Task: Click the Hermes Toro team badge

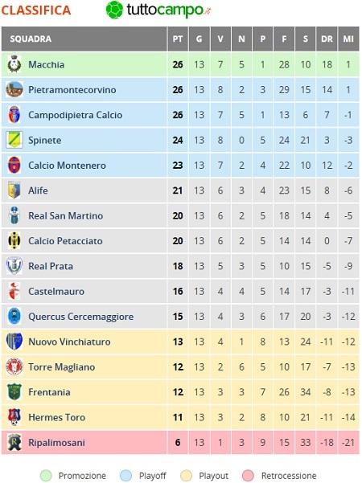Action: 14,417
